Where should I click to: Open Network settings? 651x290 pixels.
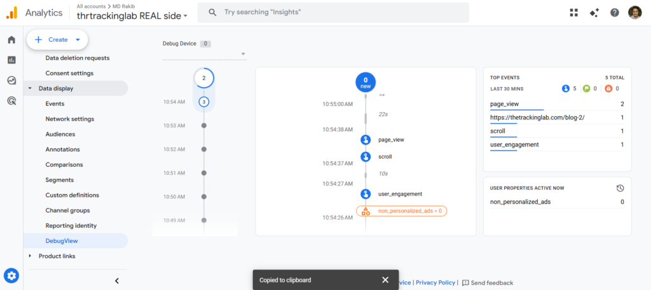70,119
